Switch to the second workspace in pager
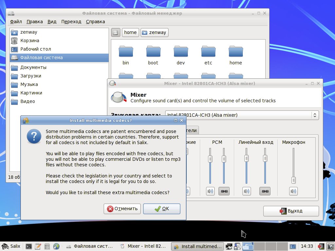The height and width of the screenshot is (251, 335). pos(259,246)
